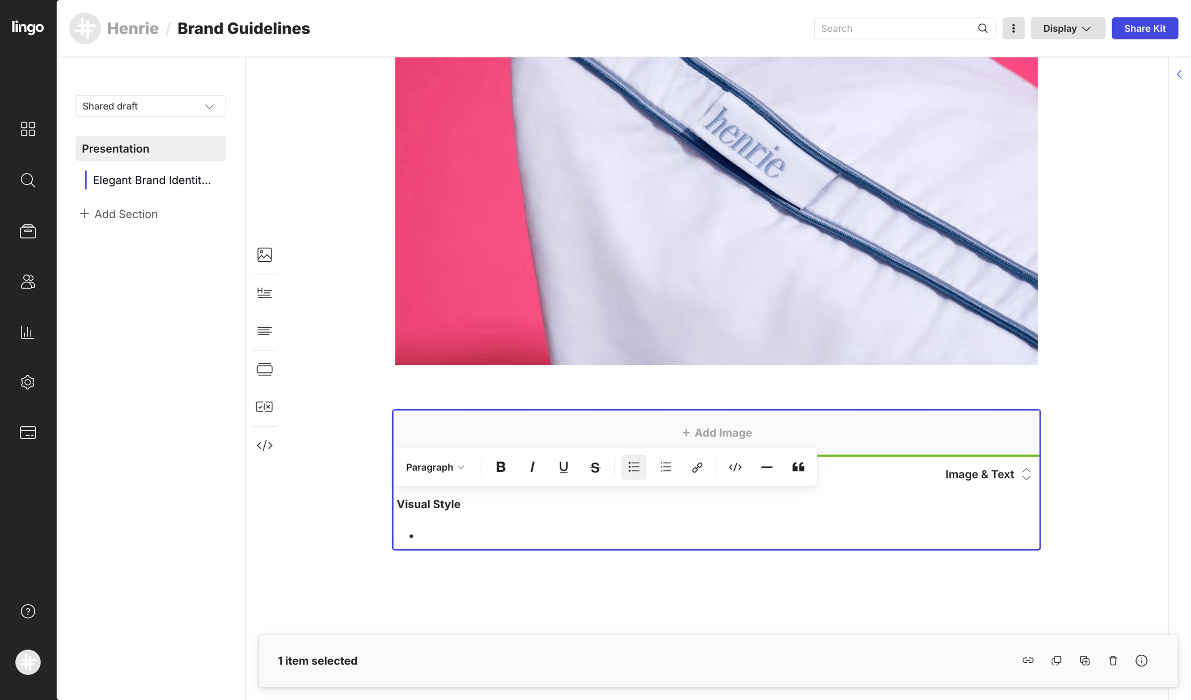Copy link to the selected item
Image resolution: width=1191 pixels, height=700 pixels.
tap(1028, 661)
